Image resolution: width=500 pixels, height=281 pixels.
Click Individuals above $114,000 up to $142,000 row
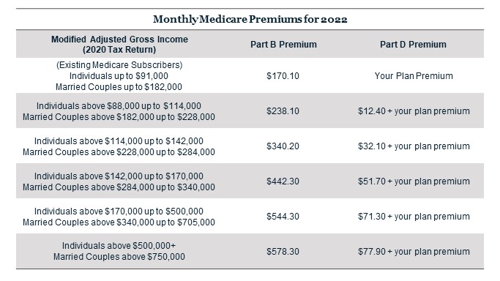(119, 140)
